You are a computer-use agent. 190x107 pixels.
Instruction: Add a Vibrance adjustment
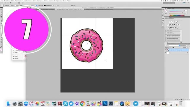click(168, 25)
